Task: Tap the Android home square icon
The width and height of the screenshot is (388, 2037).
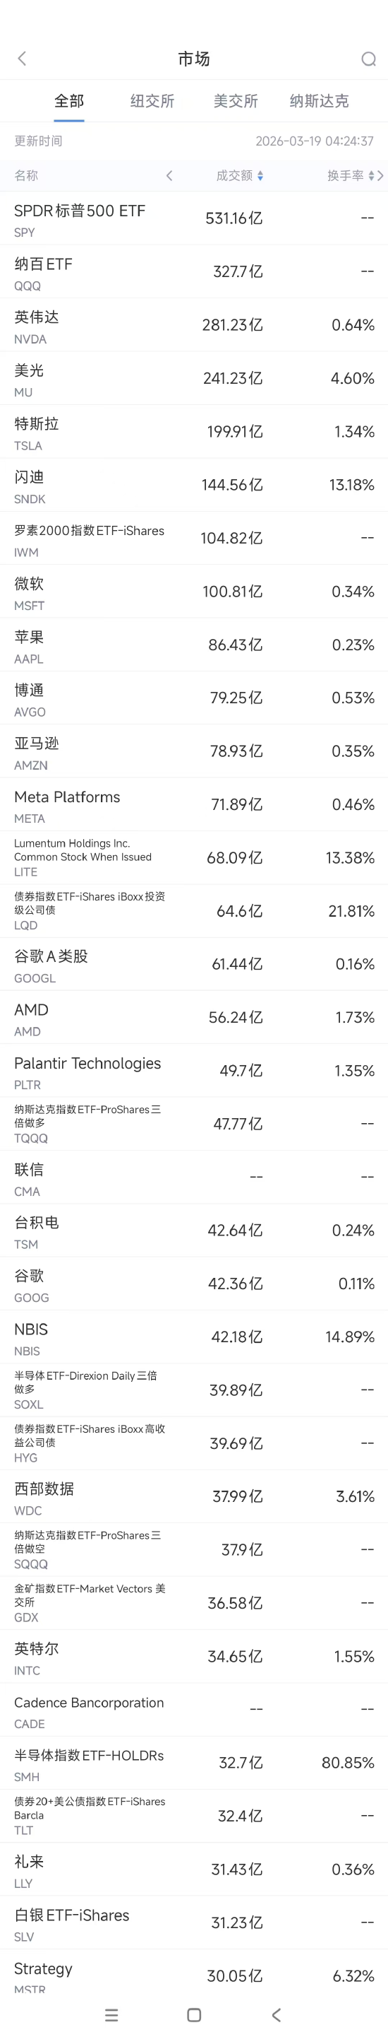Action: [x=194, y=2014]
